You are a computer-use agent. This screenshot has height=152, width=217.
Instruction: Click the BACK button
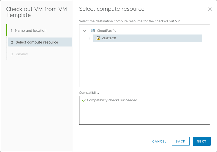click(180, 141)
